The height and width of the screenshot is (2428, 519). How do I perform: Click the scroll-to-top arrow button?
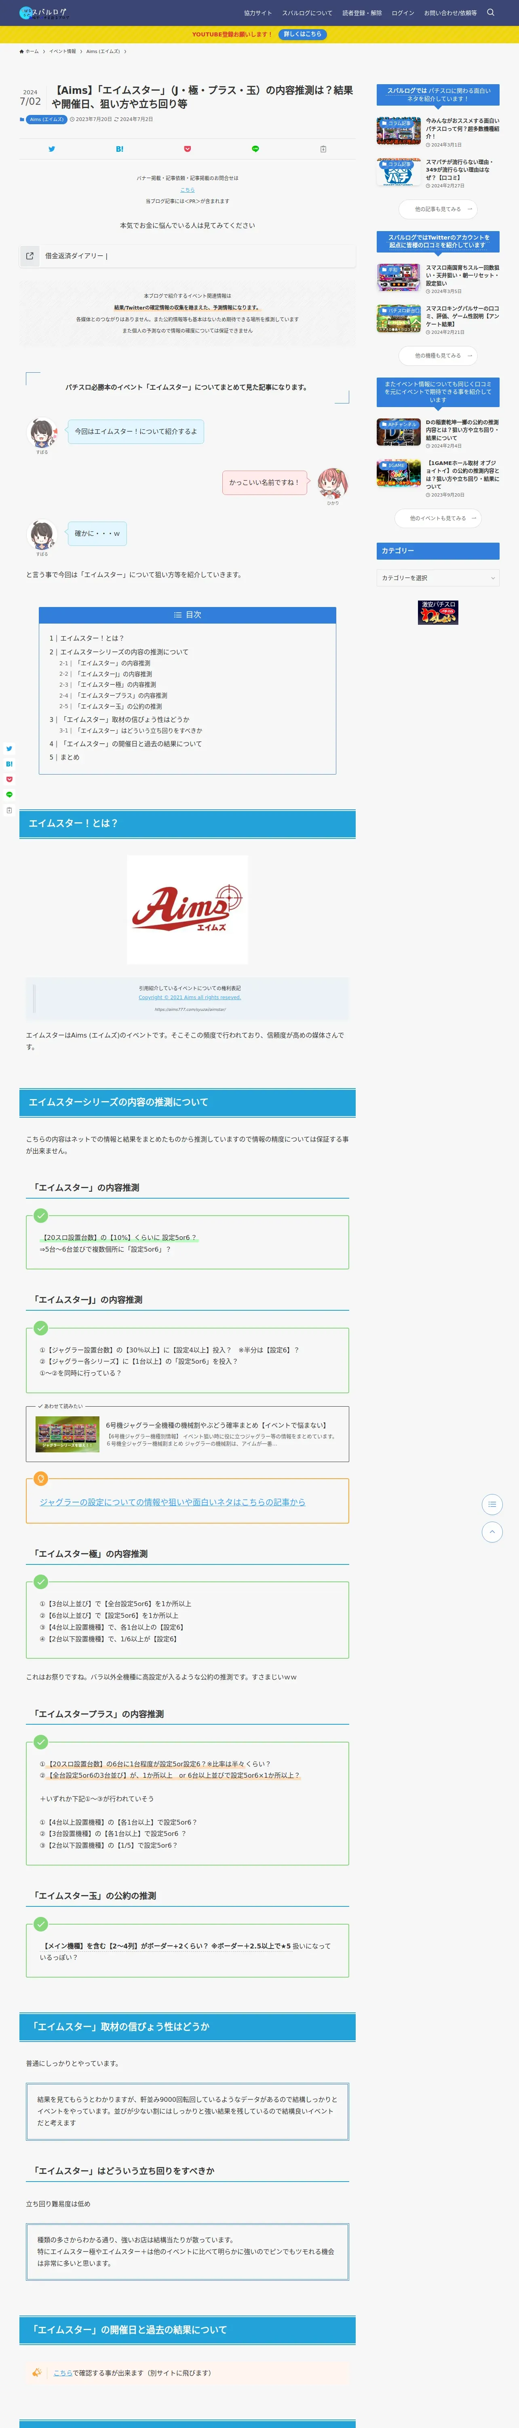pyautogui.click(x=492, y=1532)
